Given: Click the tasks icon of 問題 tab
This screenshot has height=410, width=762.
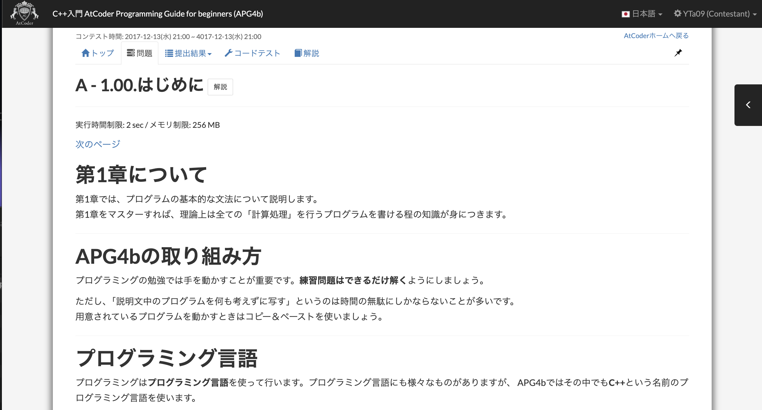Looking at the screenshot, I should tap(131, 53).
